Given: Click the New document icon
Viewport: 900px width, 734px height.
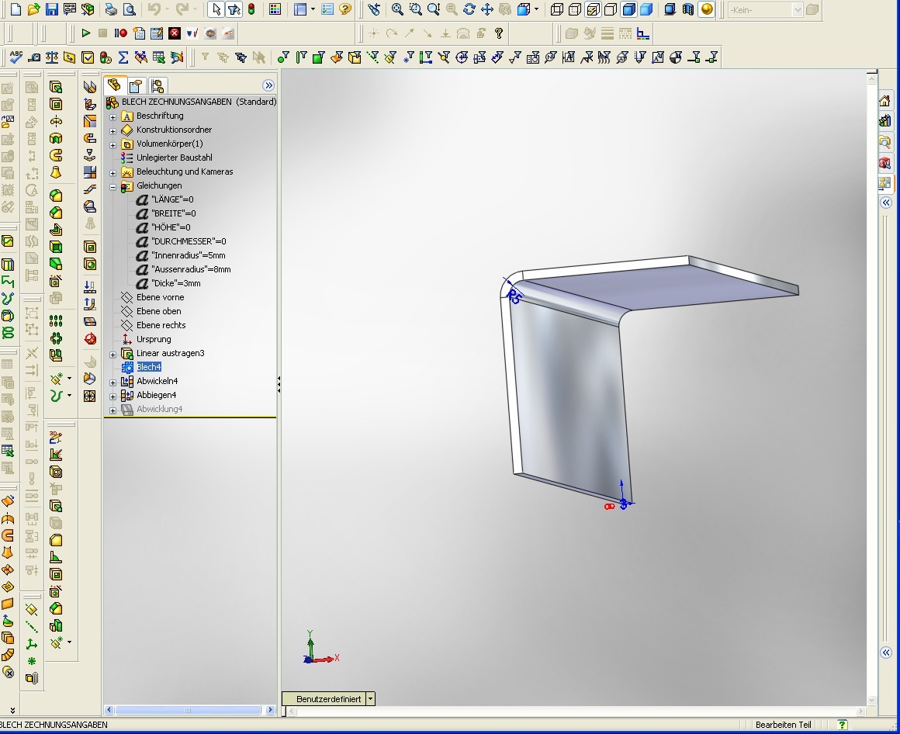Looking at the screenshot, I should pyautogui.click(x=16, y=9).
